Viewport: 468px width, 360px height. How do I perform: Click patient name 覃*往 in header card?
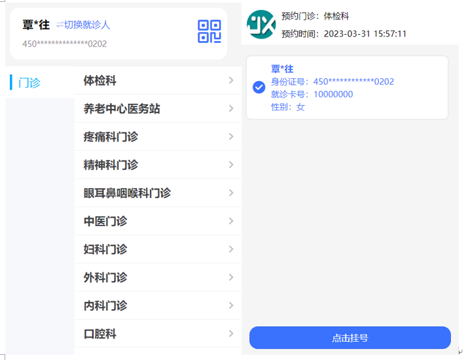[36, 25]
